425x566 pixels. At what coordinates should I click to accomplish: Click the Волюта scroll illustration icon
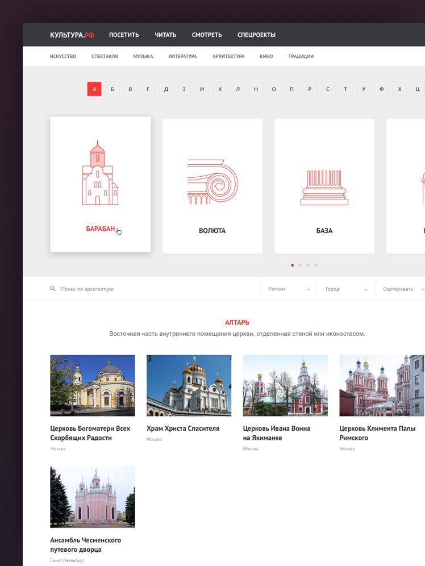point(212,181)
